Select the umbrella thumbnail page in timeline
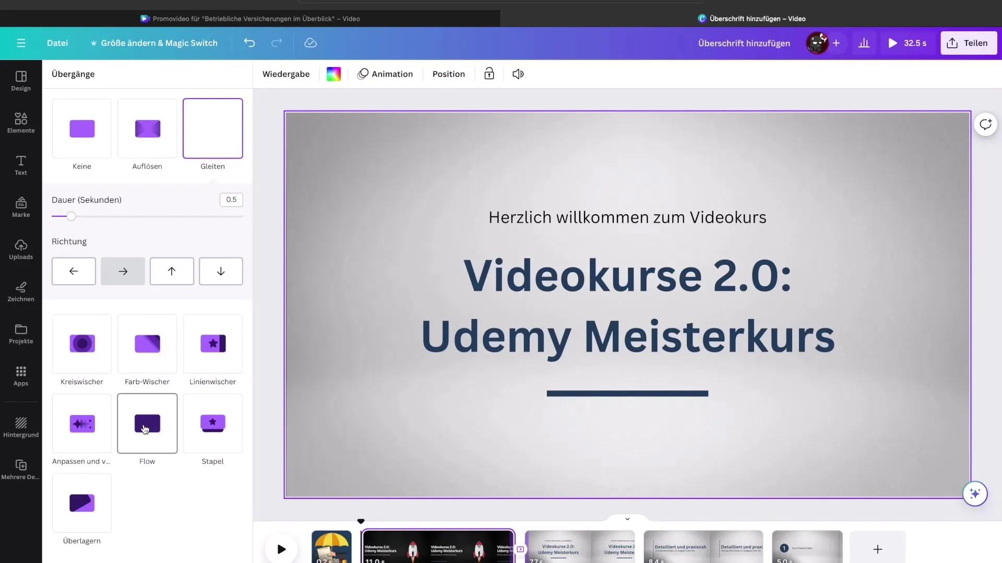 coord(331,547)
